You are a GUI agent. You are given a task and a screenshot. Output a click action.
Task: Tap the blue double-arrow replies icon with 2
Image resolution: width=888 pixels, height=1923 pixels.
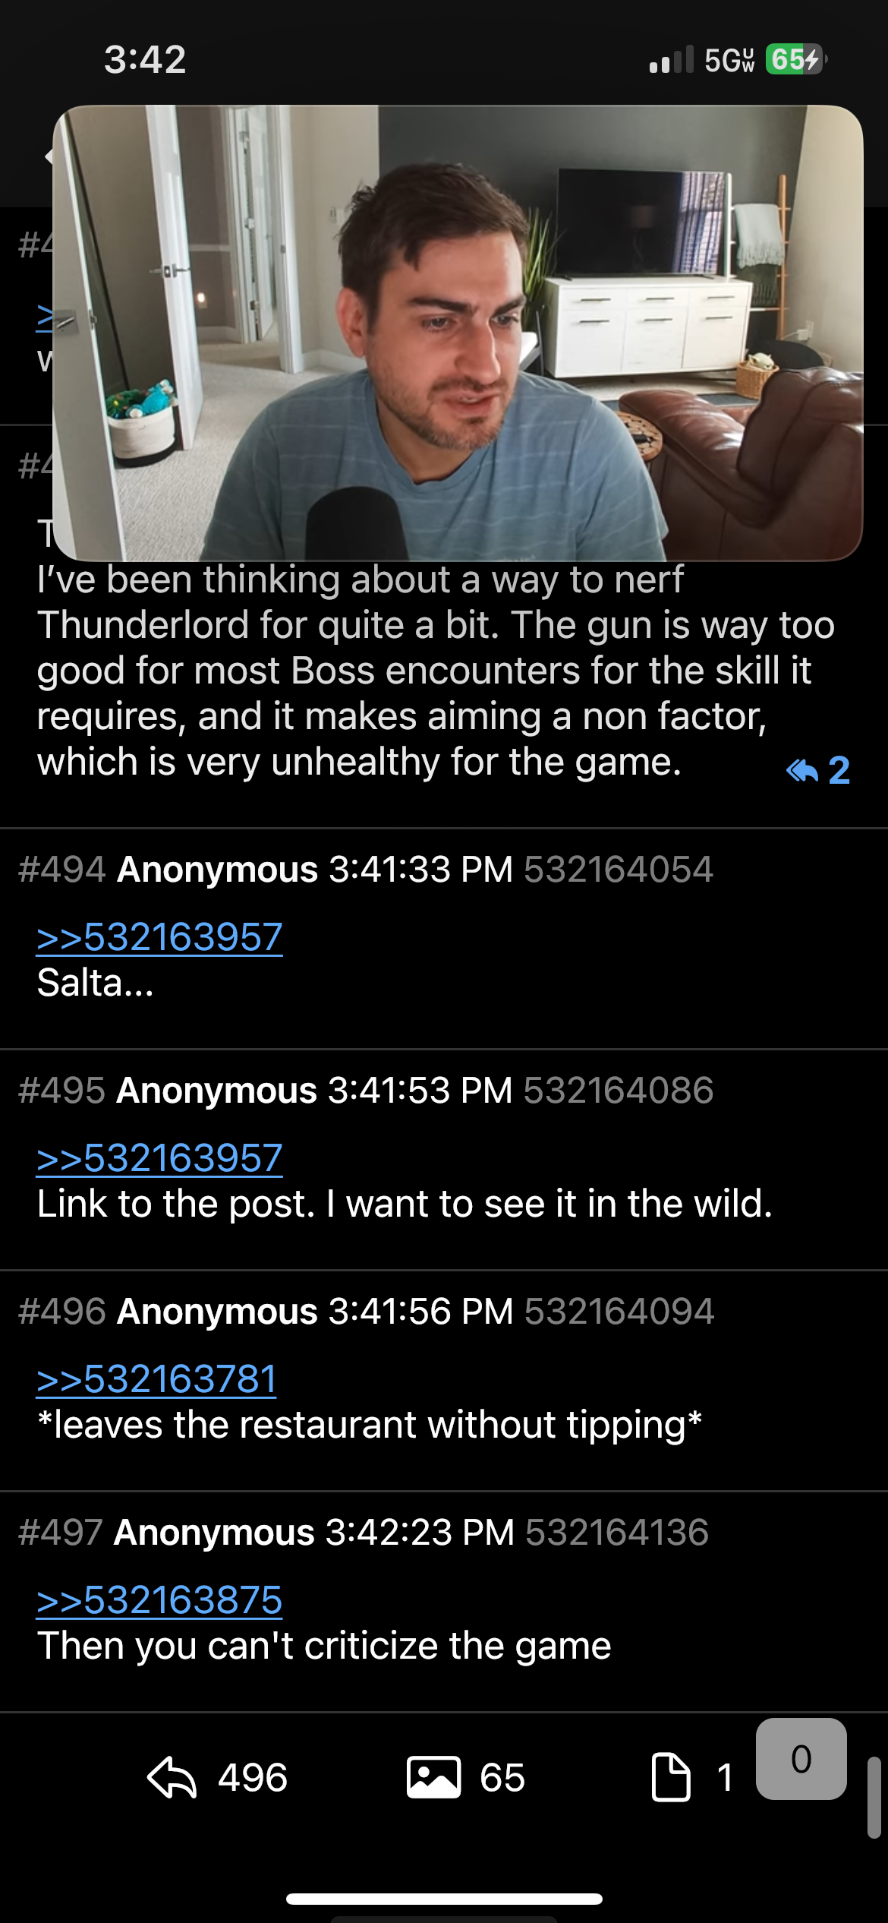817,771
